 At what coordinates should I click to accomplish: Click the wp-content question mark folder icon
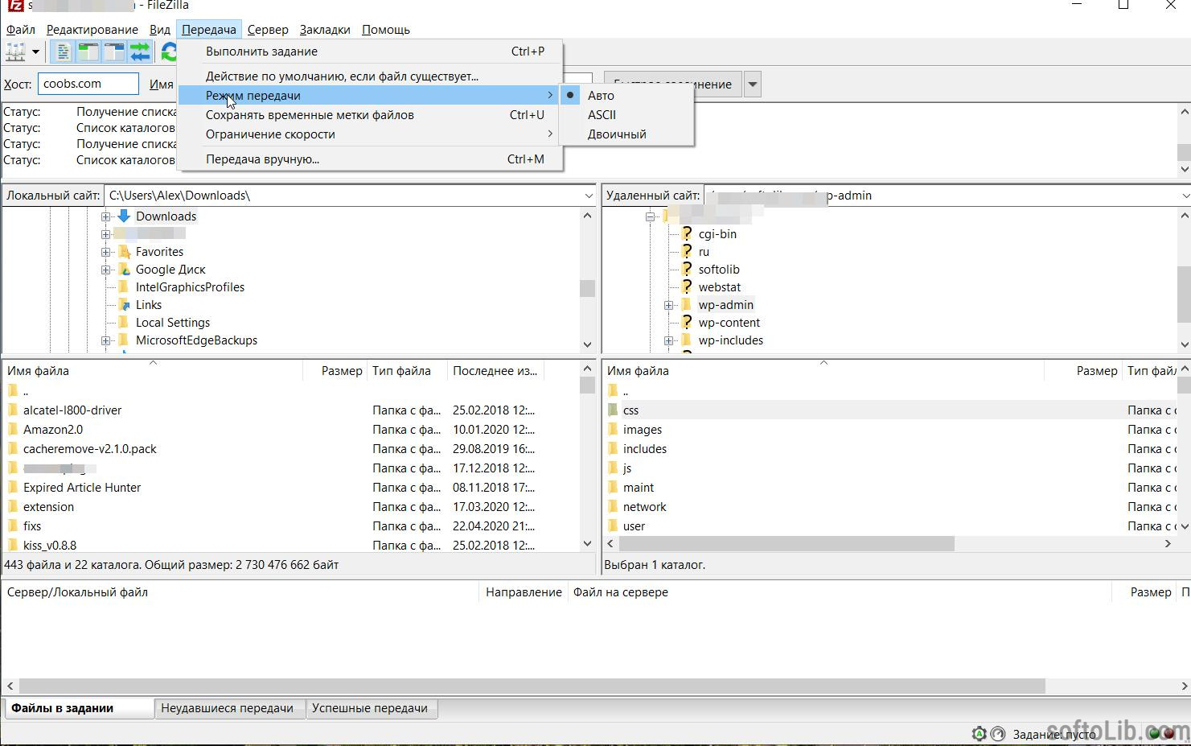687,322
